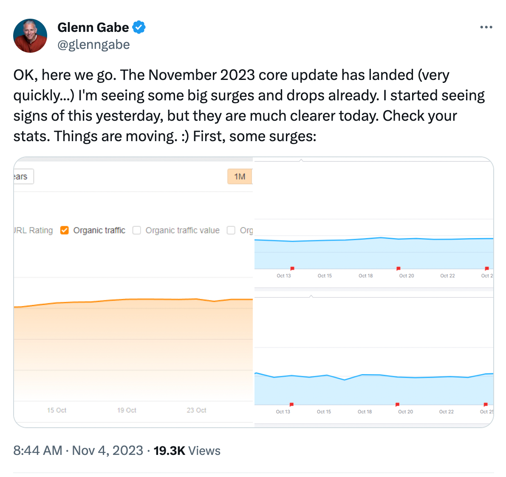506x477 pixels.
Task: Click the red flag marker at Oct 20 on top chart
Action: pyautogui.click(x=399, y=268)
